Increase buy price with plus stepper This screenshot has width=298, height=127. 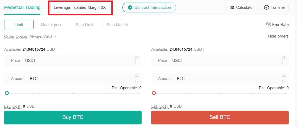click(137, 58)
